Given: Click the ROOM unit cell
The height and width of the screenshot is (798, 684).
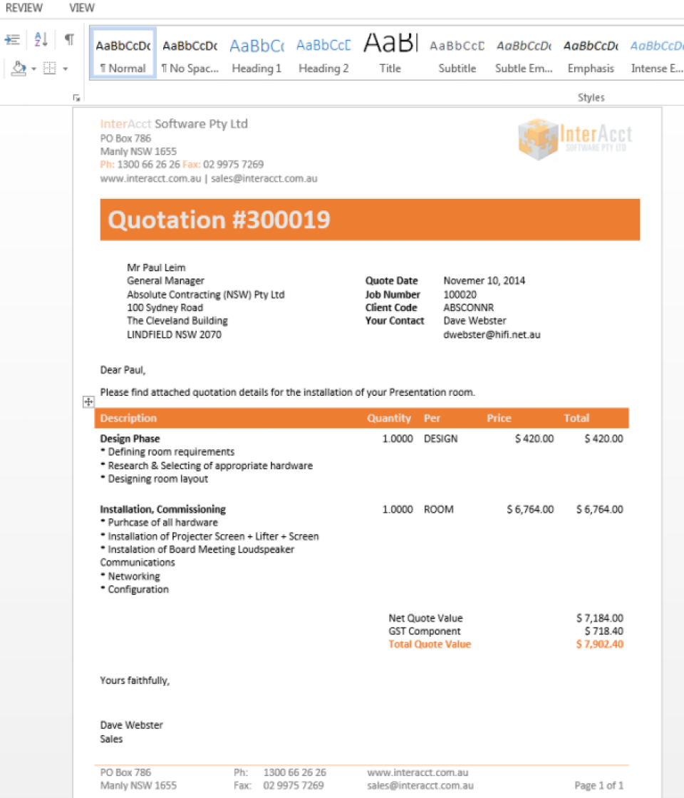Looking at the screenshot, I should coord(438,509).
